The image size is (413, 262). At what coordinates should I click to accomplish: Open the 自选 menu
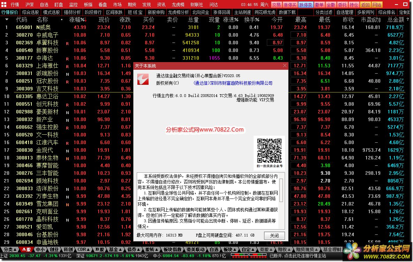[44, 5]
